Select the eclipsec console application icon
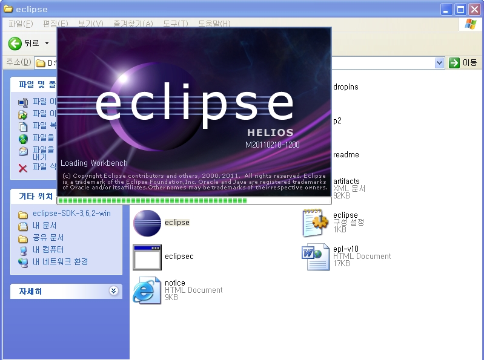The height and width of the screenshot is (360, 484). (147, 257)
